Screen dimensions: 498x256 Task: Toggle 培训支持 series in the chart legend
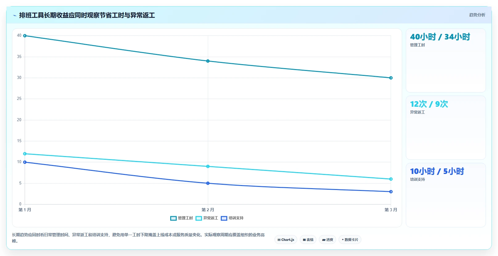coord(232,218)
